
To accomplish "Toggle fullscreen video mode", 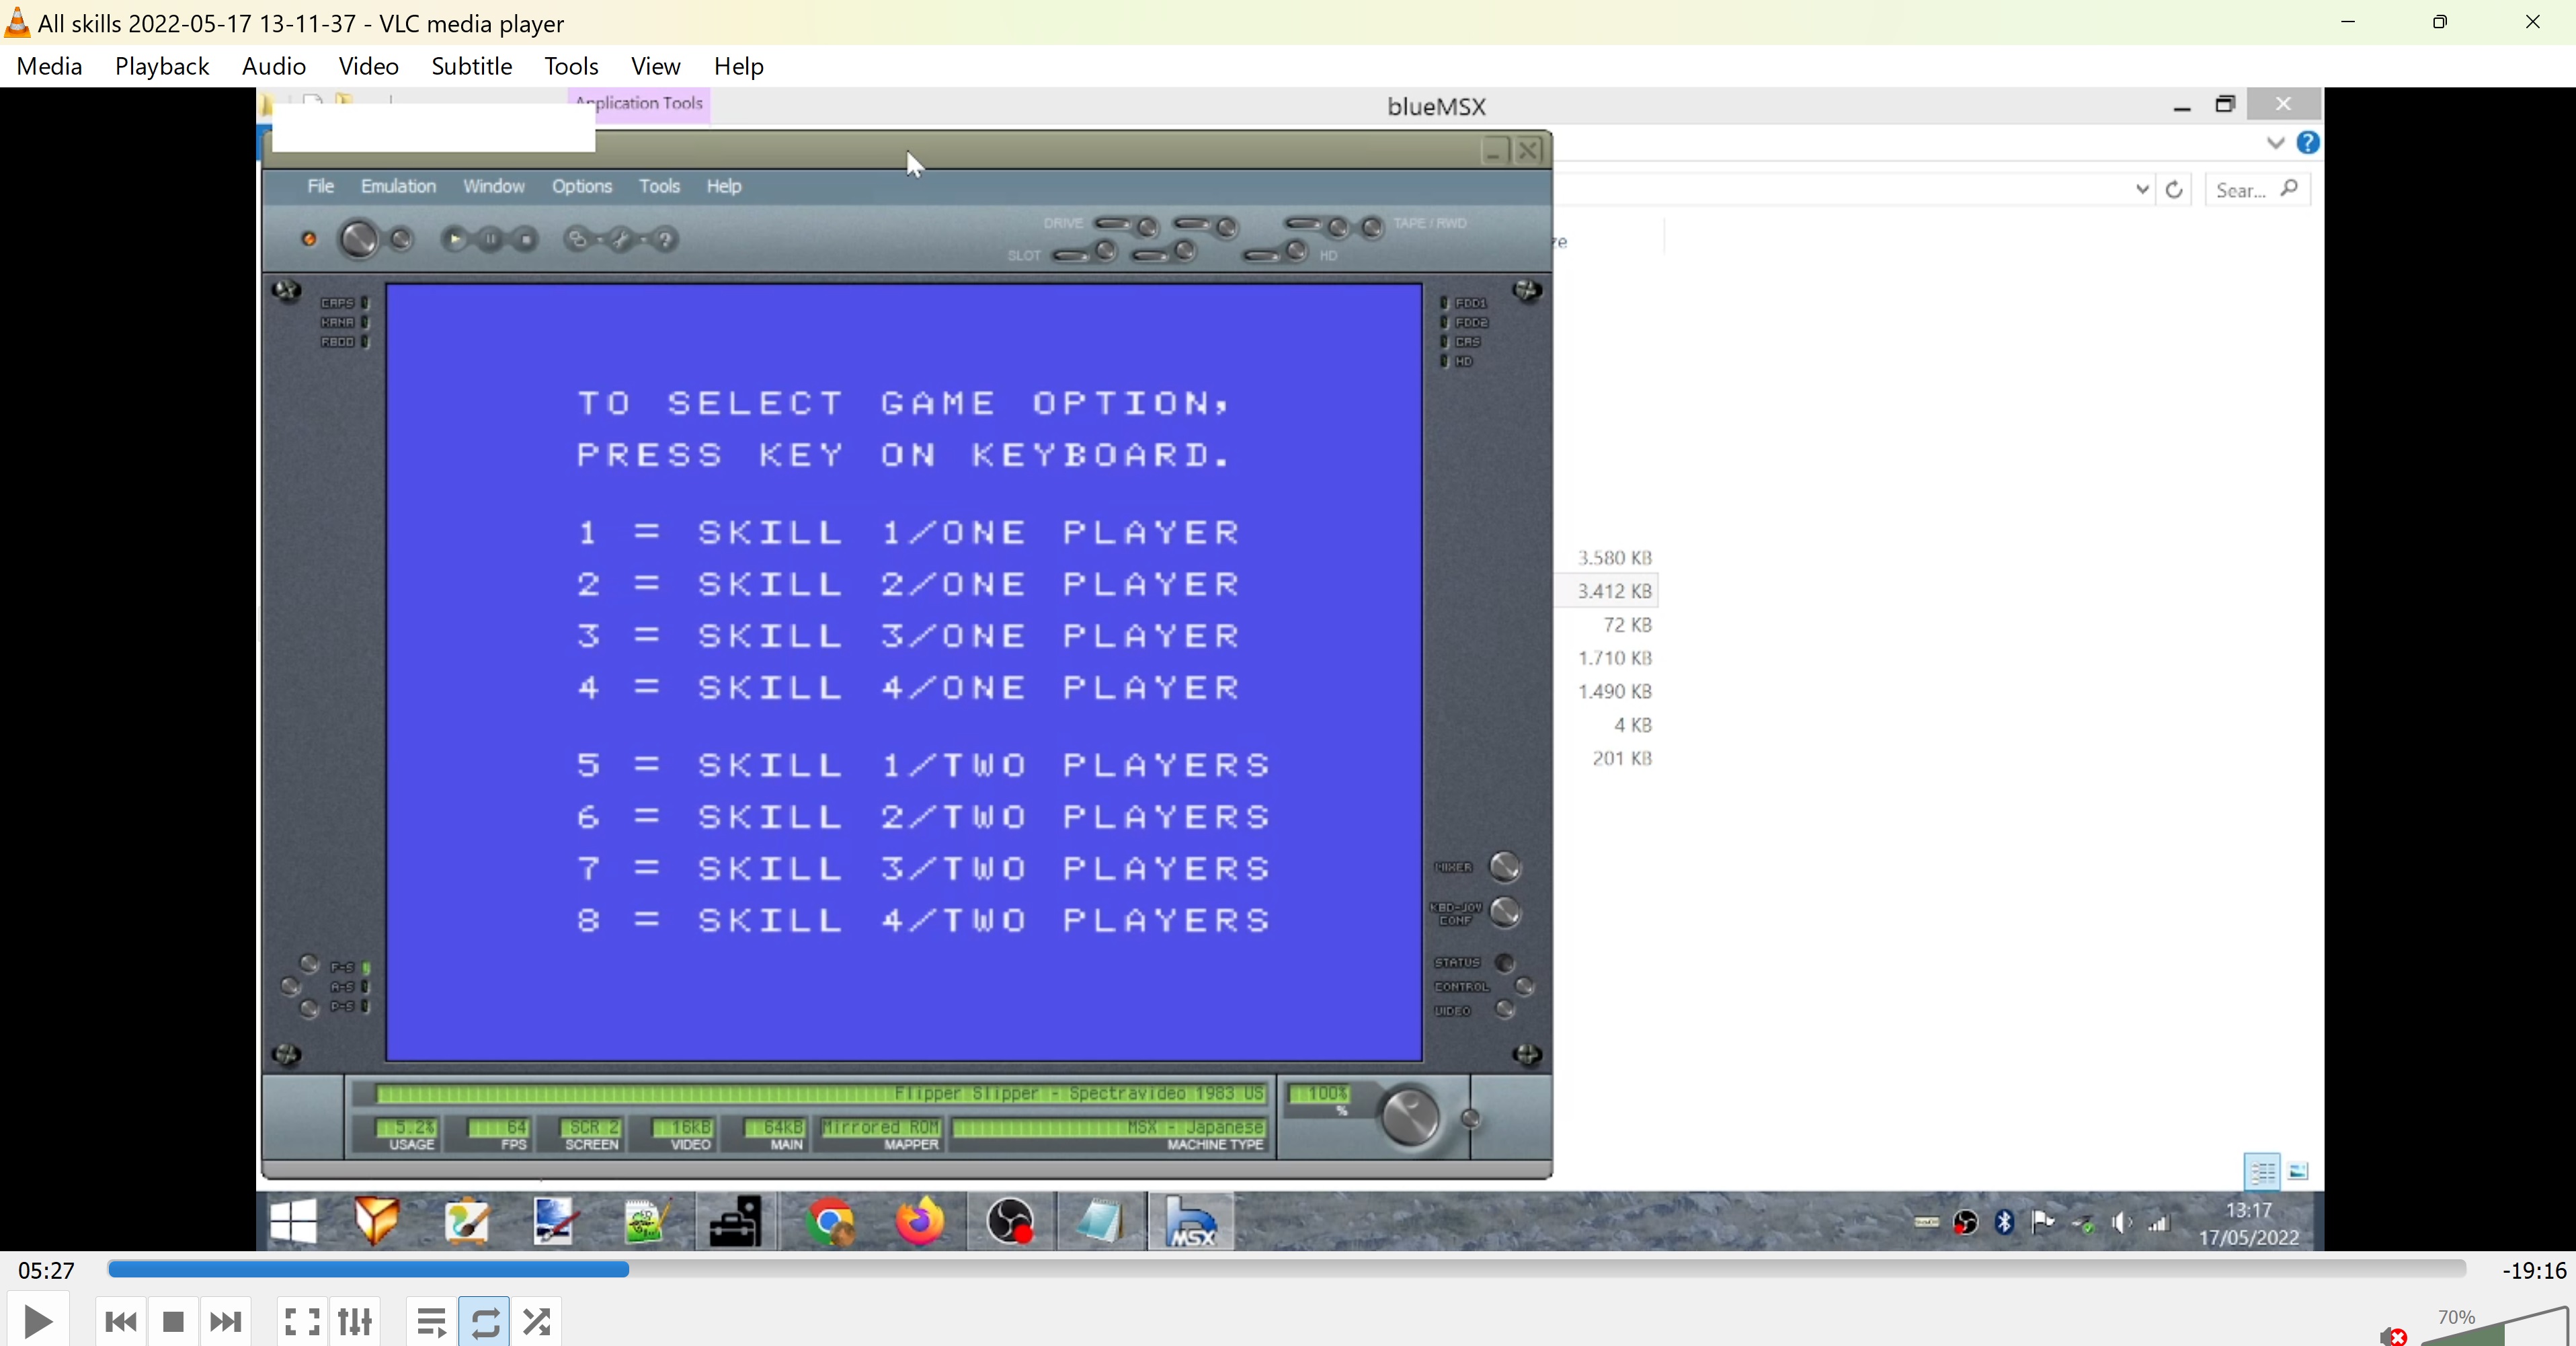I will coord(302,1321).
